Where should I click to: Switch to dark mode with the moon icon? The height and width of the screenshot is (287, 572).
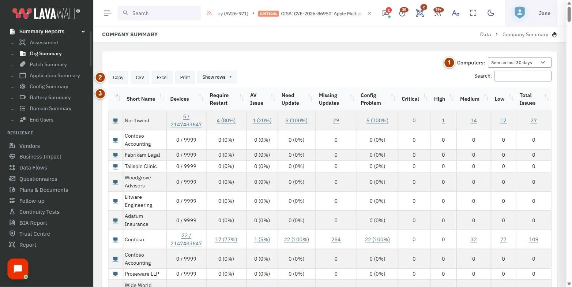pos(491,13)
